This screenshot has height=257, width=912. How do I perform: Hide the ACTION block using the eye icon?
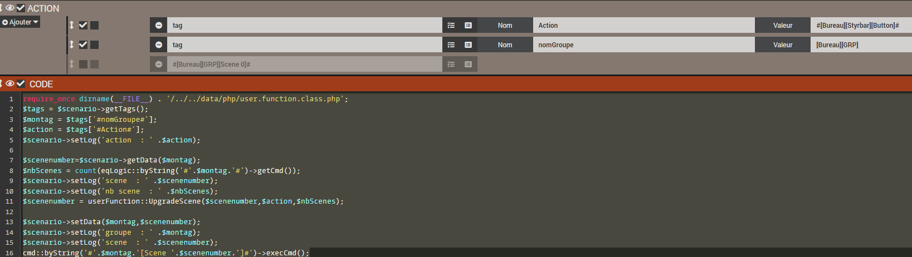point(10,8)
